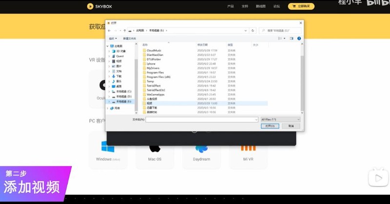Click the forward navigation arrow in the dialog
This screenshot has height=204, width=390.
[x=116, y=31]
